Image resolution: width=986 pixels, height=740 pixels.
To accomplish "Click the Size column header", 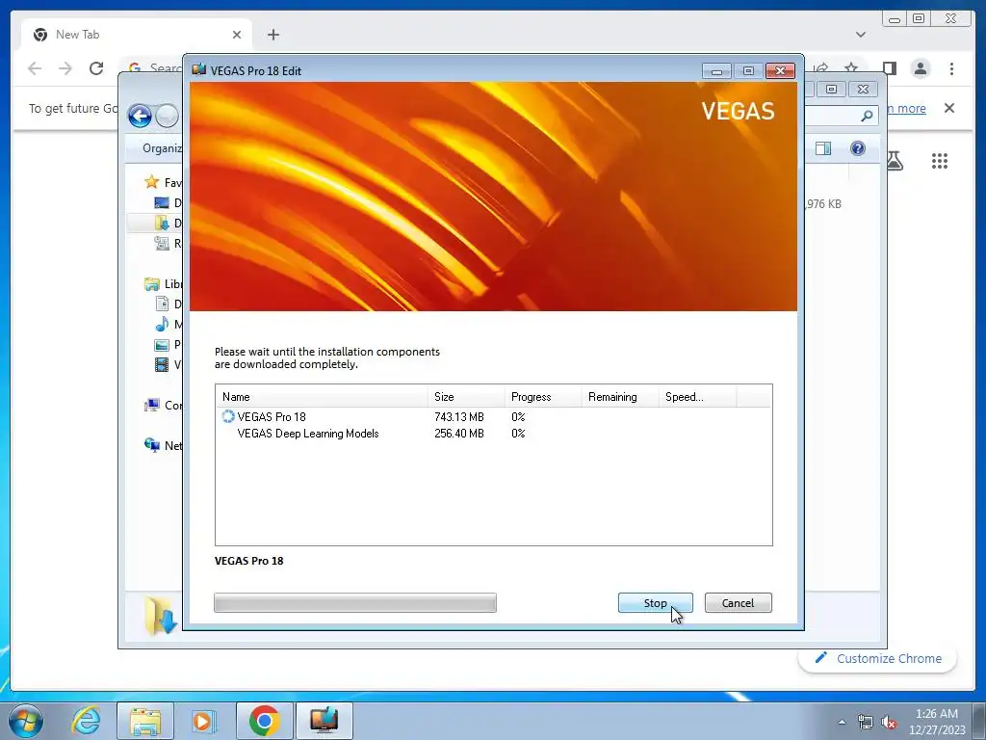I will tap(467, 396).
